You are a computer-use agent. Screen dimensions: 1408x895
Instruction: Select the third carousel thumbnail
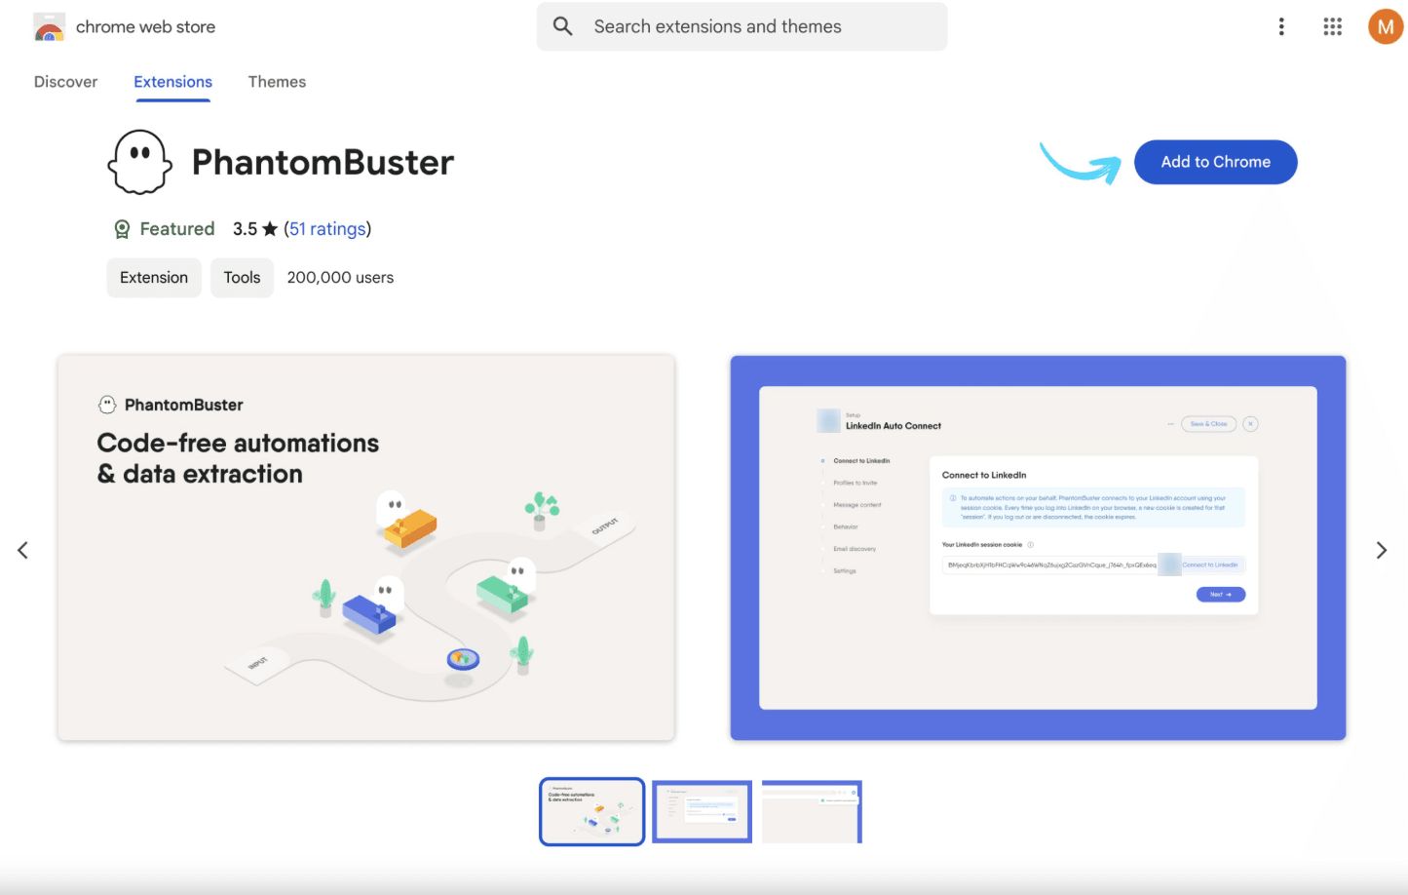click(x=812, y=811)
